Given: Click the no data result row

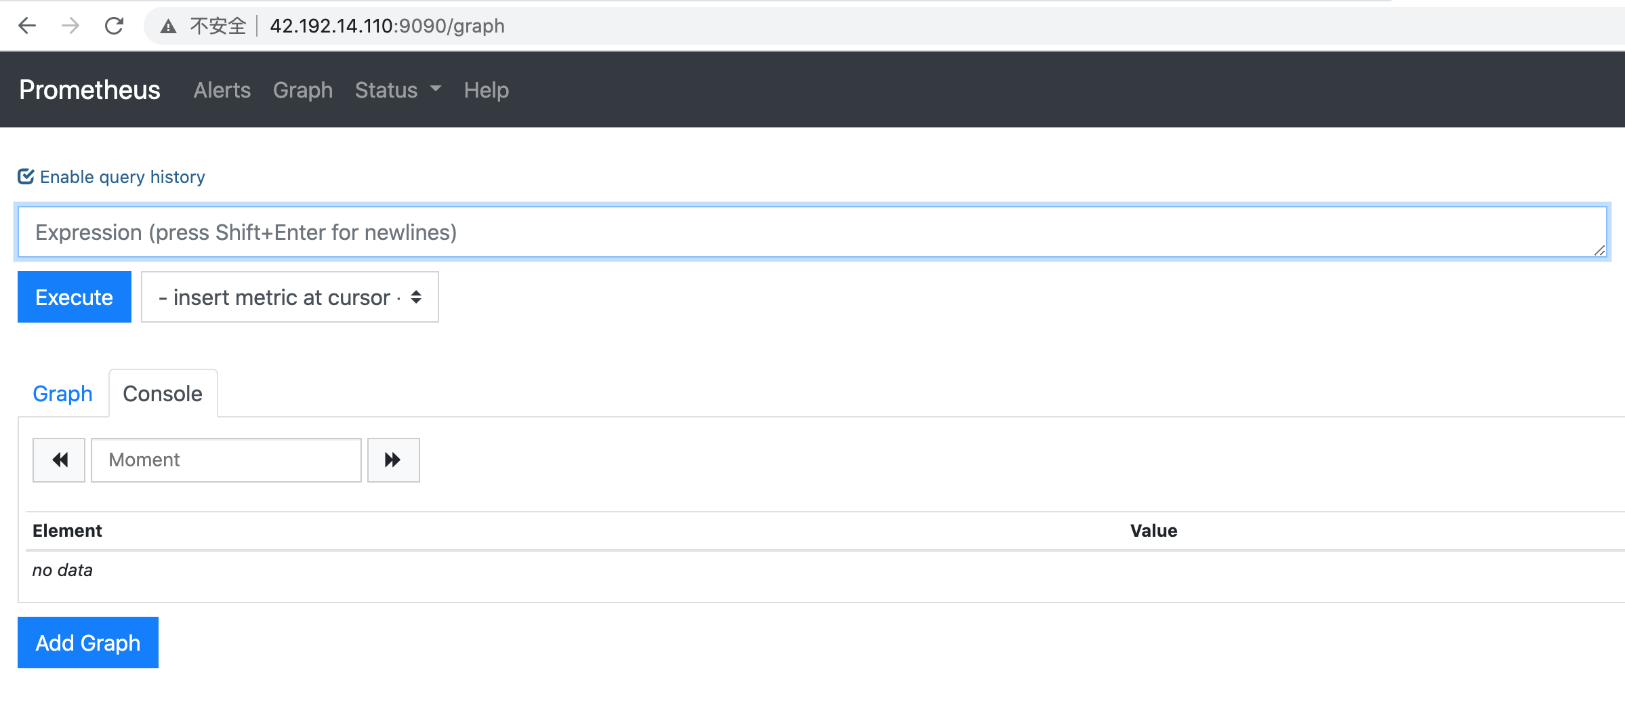Looking at the screenshot, I should (x=825, y=570).
